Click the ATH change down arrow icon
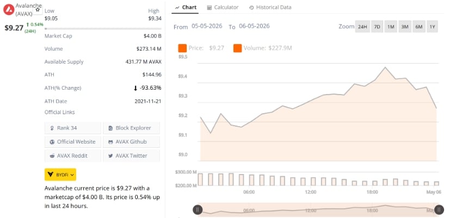 136,88
